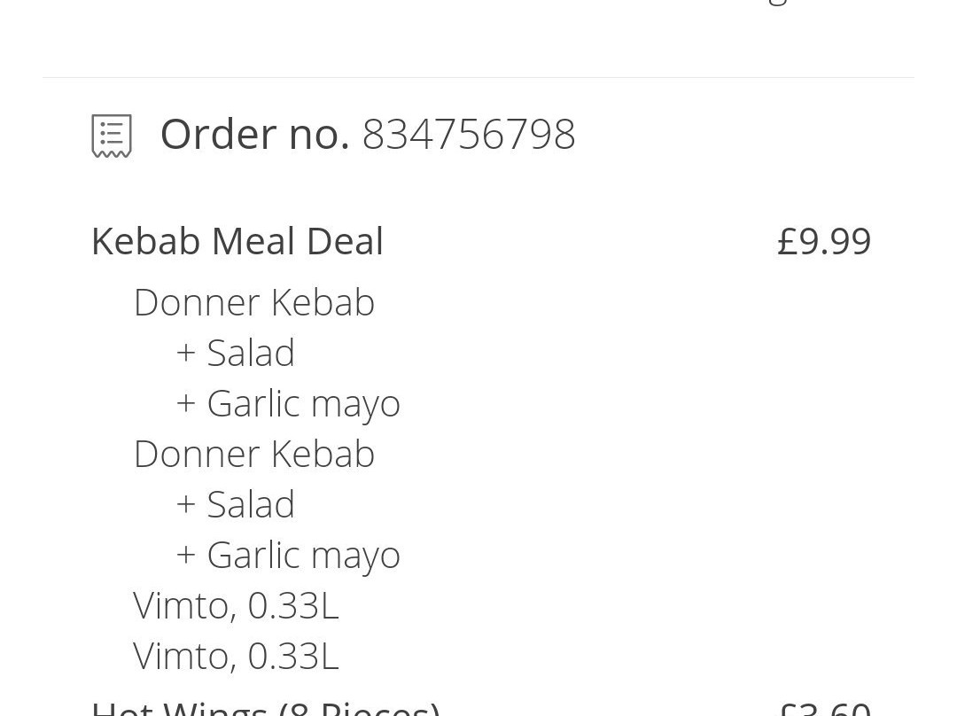Click Salad under the second Donner Kebab

pos(251,505)
